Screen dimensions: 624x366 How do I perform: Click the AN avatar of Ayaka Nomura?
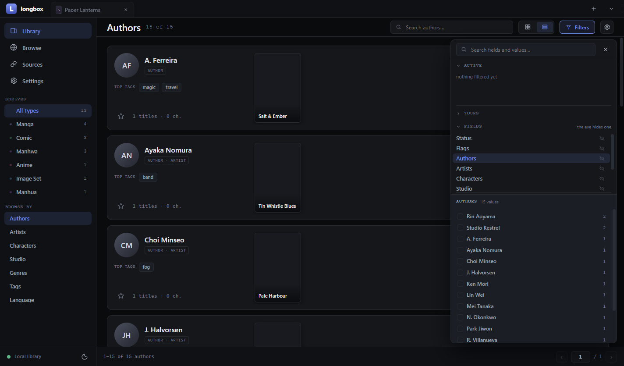[127, 155]
